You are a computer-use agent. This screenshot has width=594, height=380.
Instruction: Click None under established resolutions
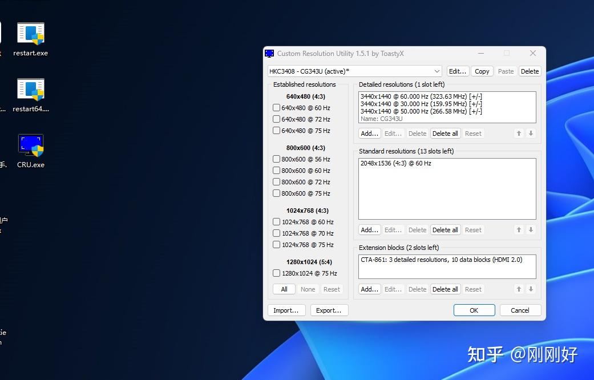308,289
